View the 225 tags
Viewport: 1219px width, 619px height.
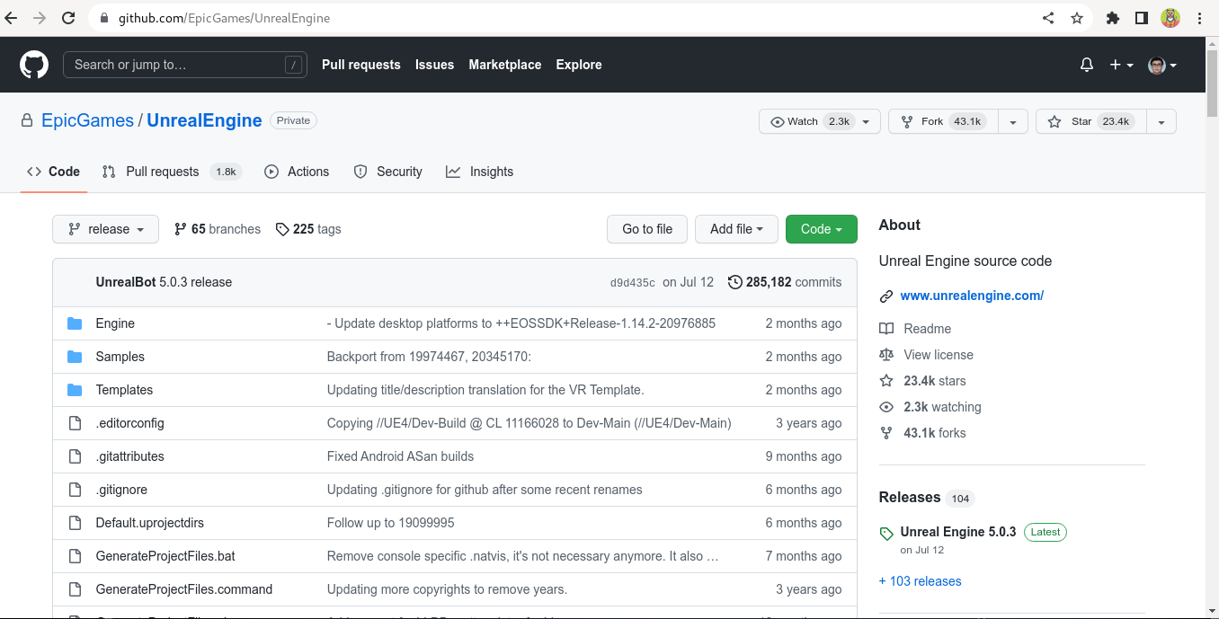tap(308, 229)
